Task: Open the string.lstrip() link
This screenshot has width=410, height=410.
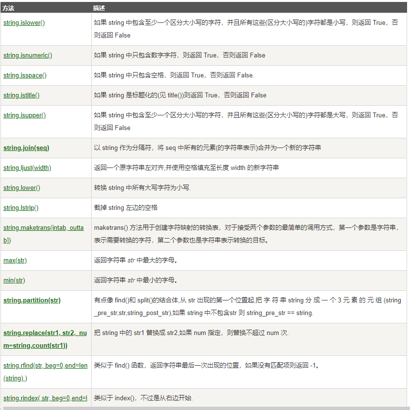Action: pos(21,208)
